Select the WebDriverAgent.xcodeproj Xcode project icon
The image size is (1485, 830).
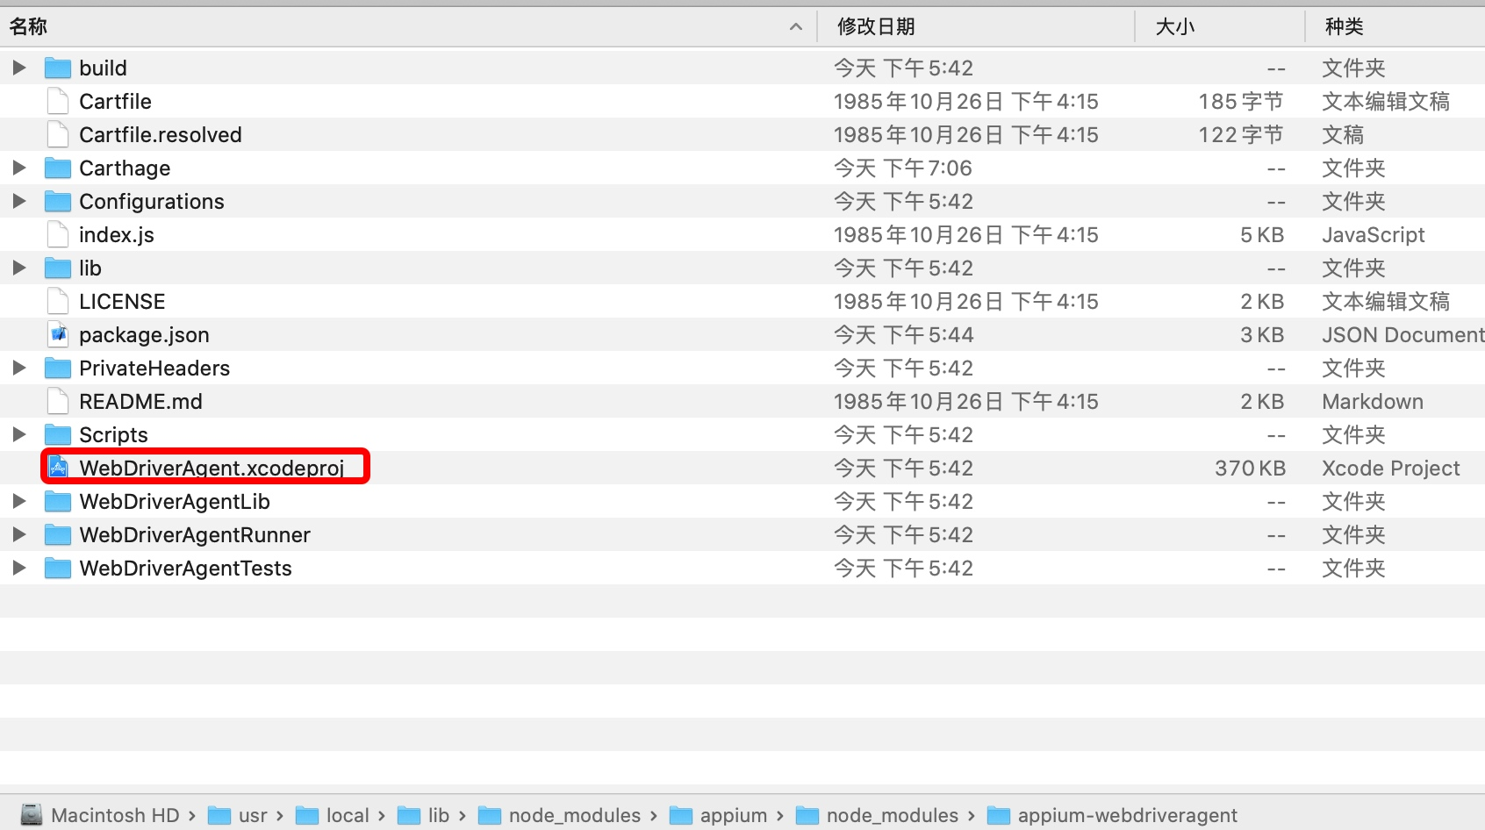(x=58, y=468)
